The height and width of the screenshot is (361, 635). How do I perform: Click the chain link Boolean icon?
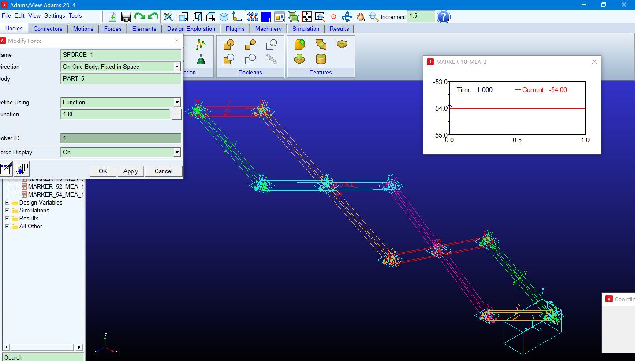271,59
